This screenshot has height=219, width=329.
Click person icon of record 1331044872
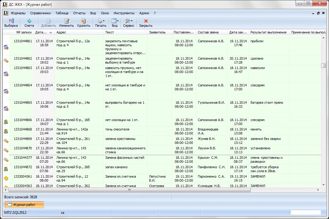[x=6, y=169]
